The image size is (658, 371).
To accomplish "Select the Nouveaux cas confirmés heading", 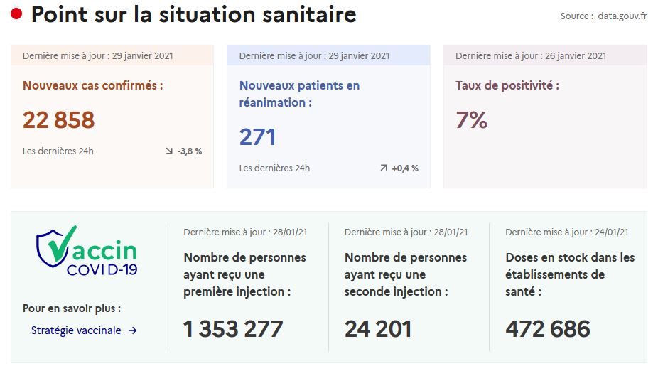I will (x=93, y=85).
